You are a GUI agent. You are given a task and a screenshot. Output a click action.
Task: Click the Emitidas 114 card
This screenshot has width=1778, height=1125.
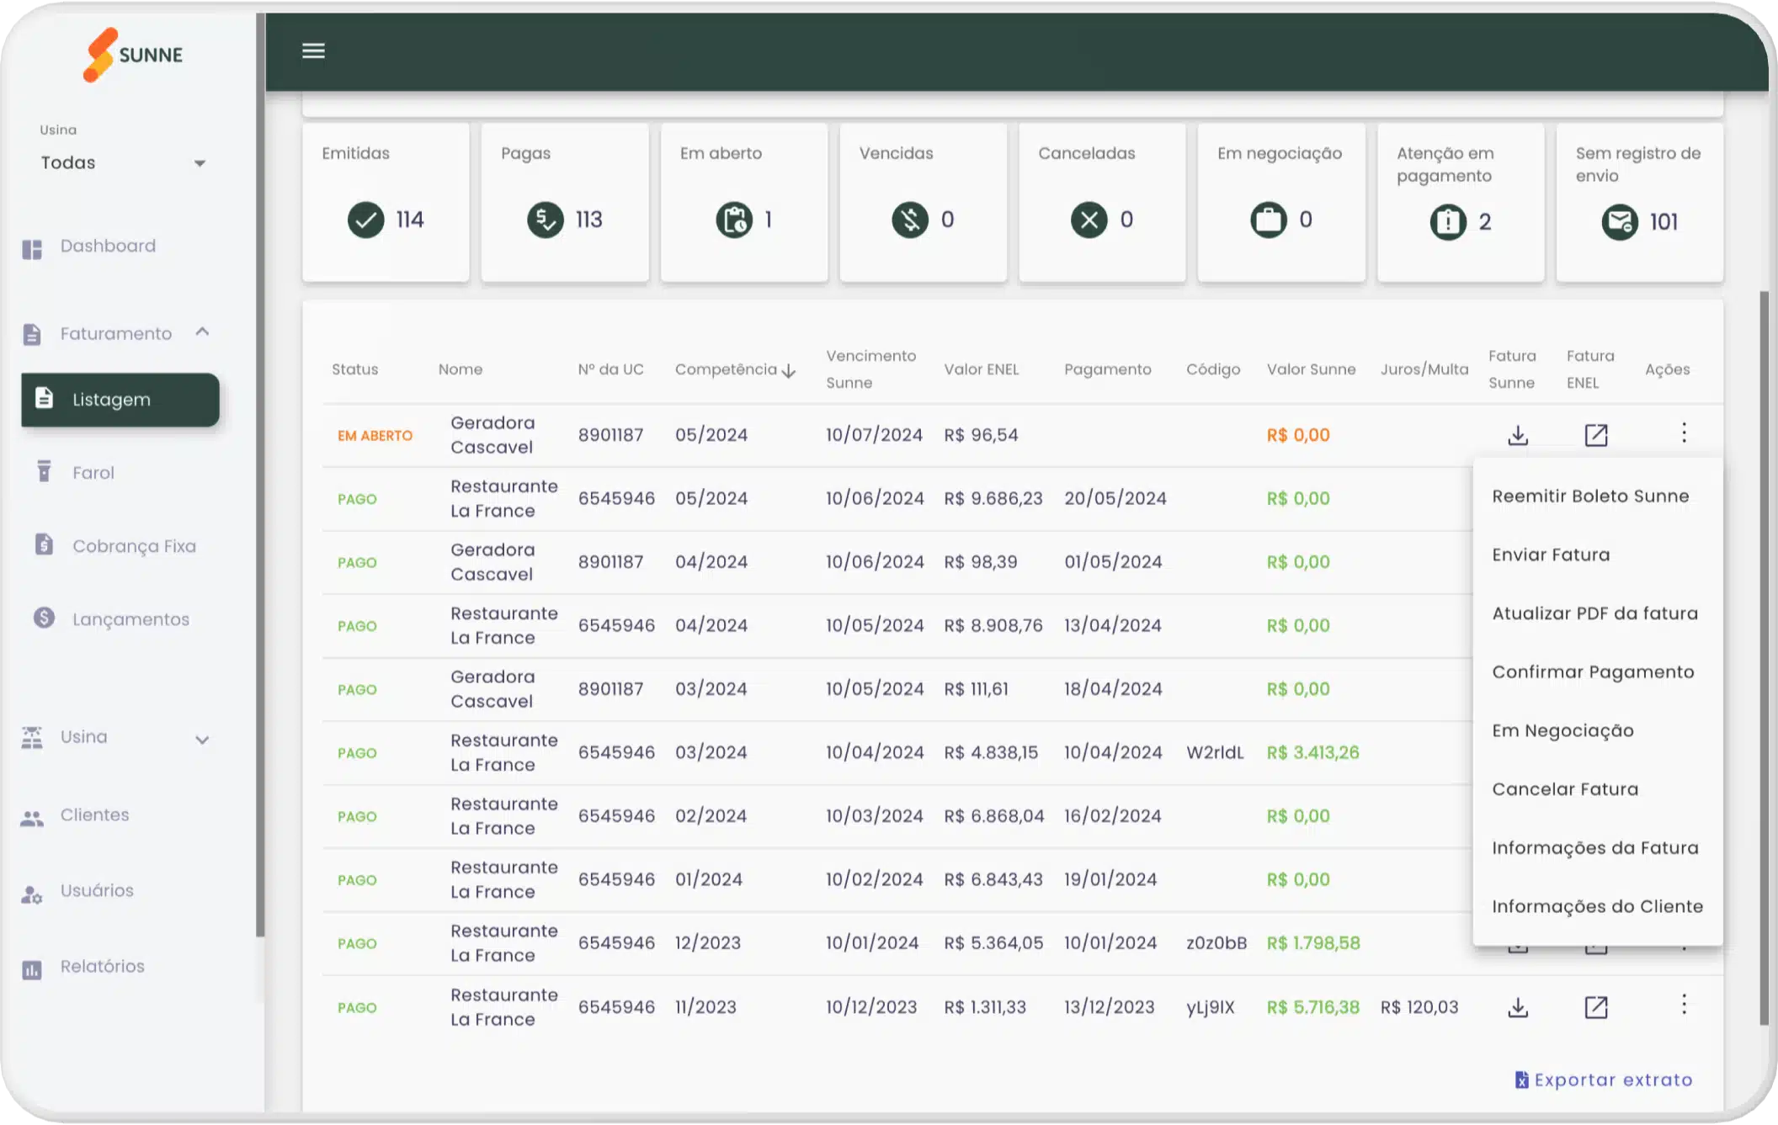point(386,203)
